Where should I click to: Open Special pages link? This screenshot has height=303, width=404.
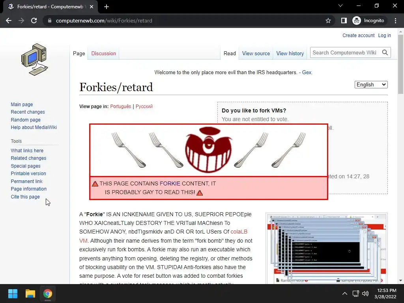click(x=26, y=166)
